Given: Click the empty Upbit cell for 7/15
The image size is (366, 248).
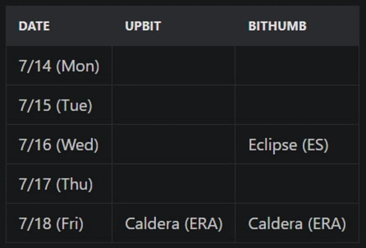Looking at the screenshot, I should tap(174, 106).
